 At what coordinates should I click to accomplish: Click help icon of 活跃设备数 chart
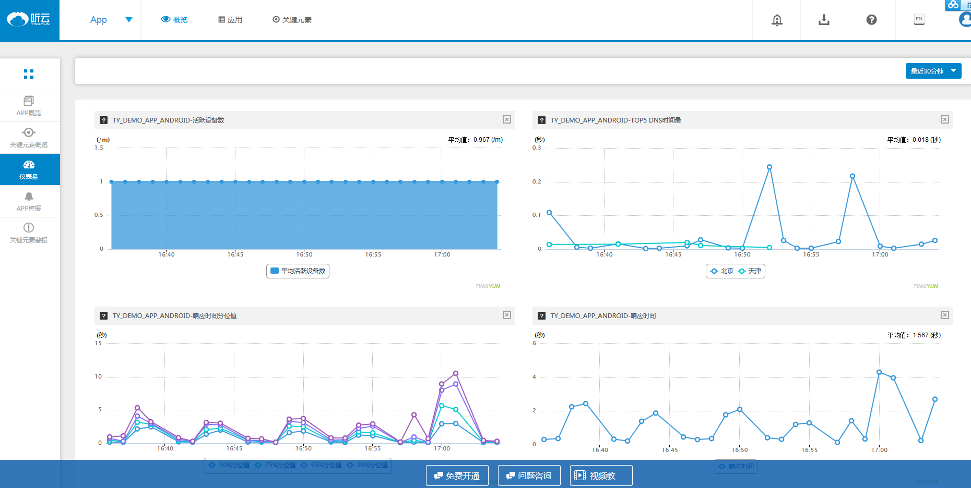[103, 120]
